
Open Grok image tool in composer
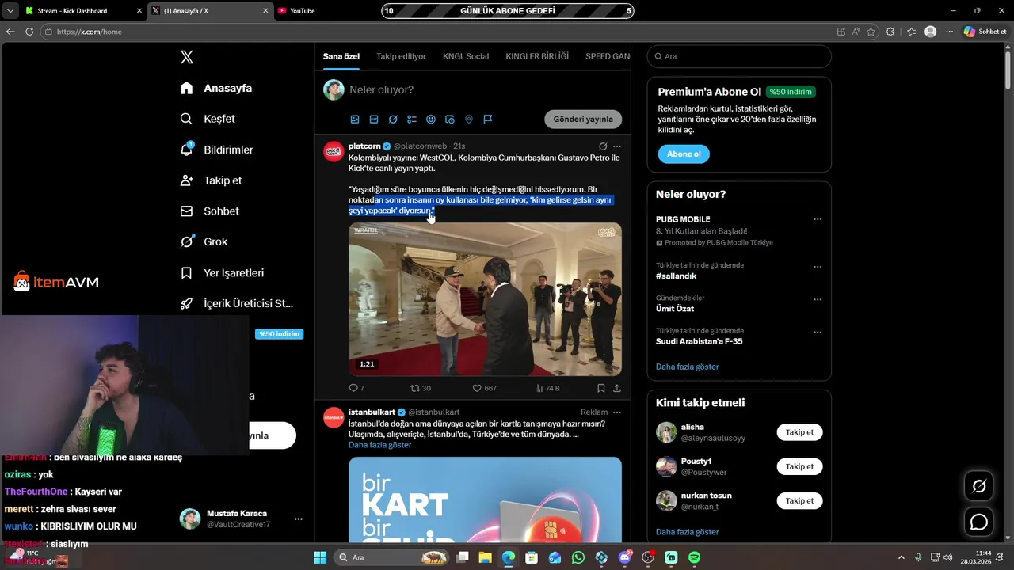tap(393, 120)
